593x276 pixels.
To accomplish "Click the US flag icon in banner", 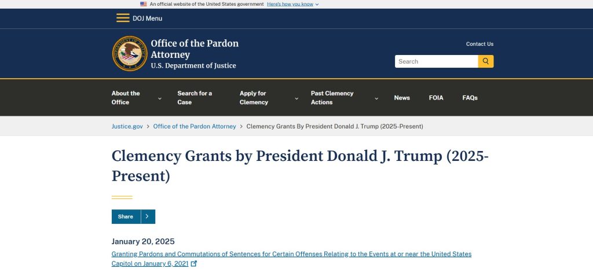I will (x=144, y=4).
